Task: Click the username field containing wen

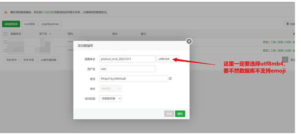Action: pyautogui.click(x=128, y=69)
